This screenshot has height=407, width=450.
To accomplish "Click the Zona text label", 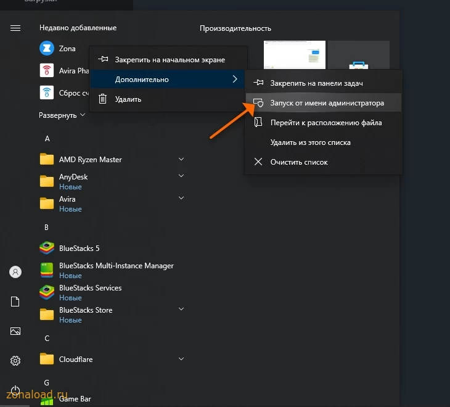I will (x=67, y=49).
